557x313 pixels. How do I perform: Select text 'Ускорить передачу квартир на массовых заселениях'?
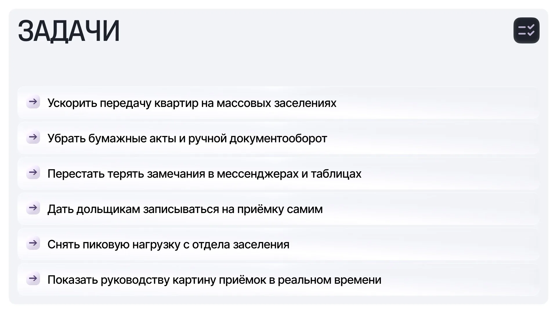[x=192, y=103]
